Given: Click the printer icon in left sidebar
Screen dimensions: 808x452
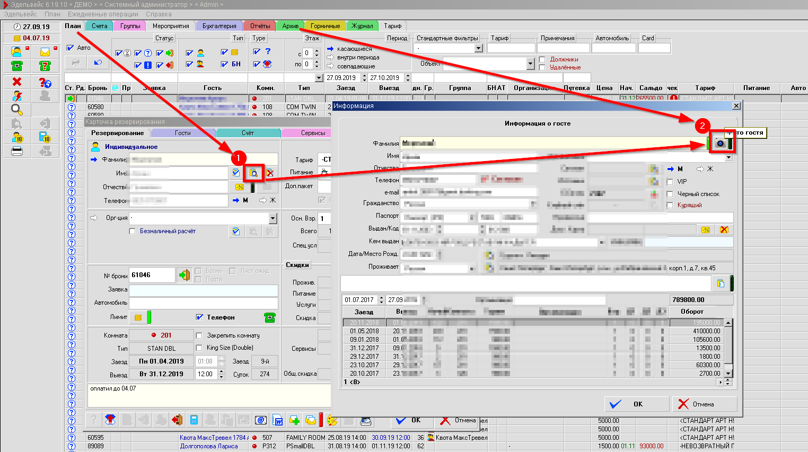Looking at the screenshot, I should (x=17, y=151).
